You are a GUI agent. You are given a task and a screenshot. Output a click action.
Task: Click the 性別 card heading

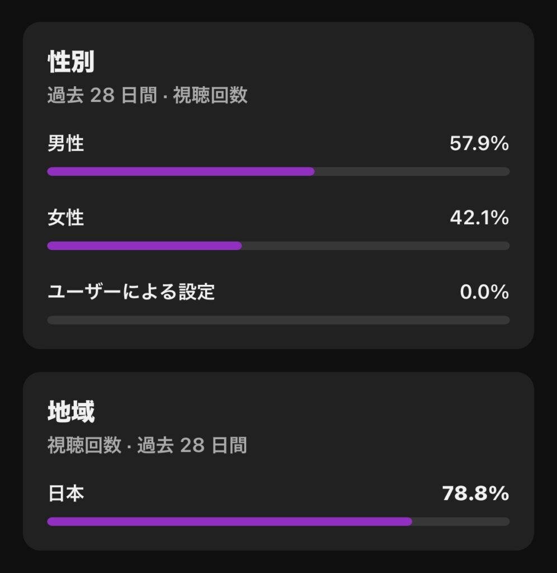pos(71,62)
